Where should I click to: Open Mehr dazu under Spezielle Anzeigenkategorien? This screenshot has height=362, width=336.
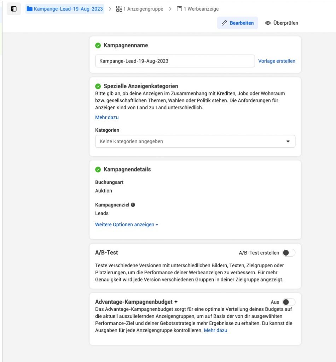tap(107, 117)
